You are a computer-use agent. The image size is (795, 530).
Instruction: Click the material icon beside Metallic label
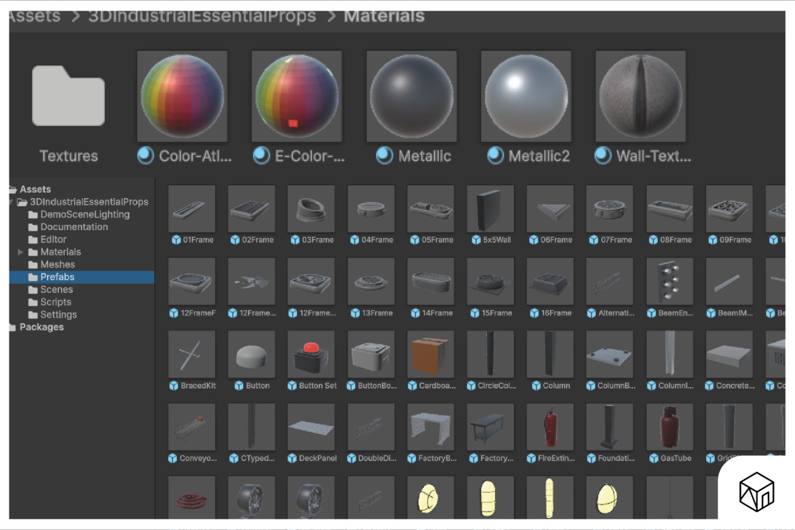click(384, 156)
